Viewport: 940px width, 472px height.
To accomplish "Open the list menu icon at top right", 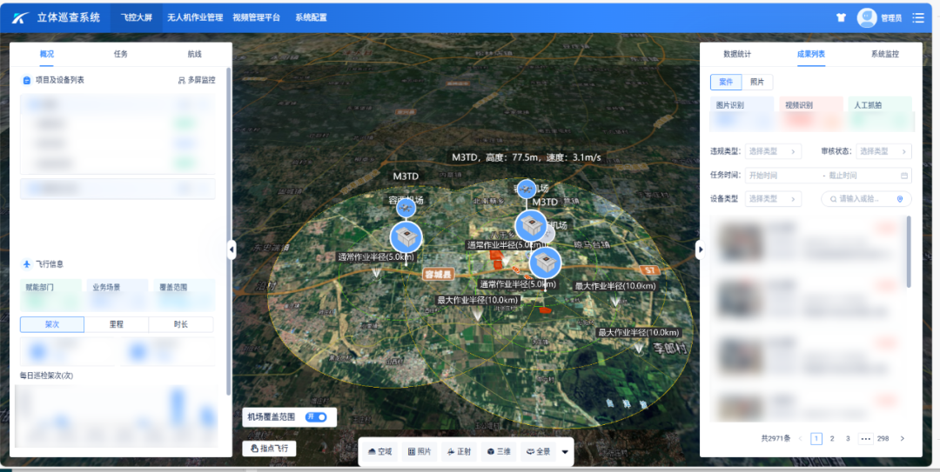I will pos(917,17).
